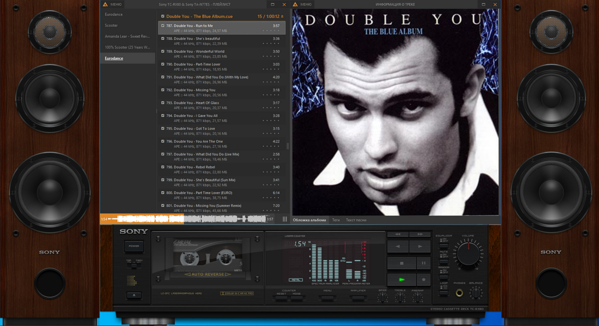Click the Dolby B-C NR HX PRO logo
Image resolution: width=599 pixels, height=326 pixels.
click(x=237, y=293)
